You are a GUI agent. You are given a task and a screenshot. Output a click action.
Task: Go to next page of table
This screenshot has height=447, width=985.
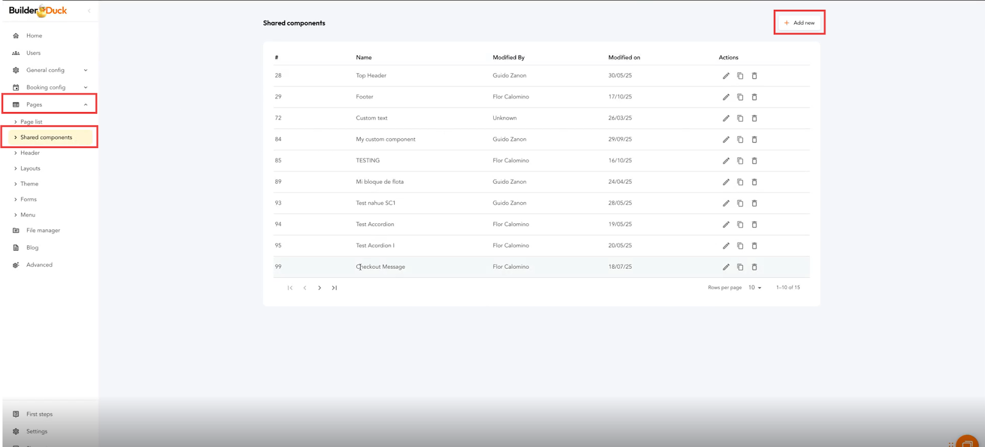pyautogui.click(x=320, y=288)
